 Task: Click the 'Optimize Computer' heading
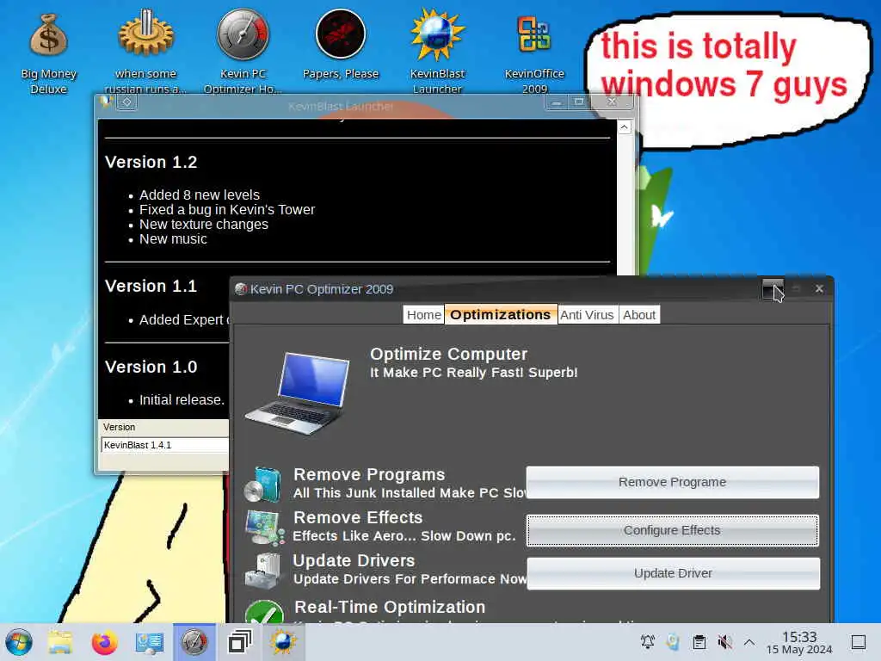click(448, 354)
